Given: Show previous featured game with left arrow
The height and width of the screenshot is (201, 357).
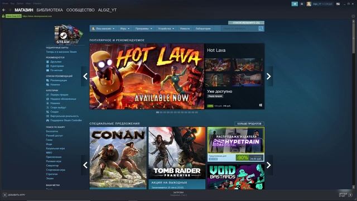Looking at the screenshot, I should pyautogui.click(x=85, y=76).
